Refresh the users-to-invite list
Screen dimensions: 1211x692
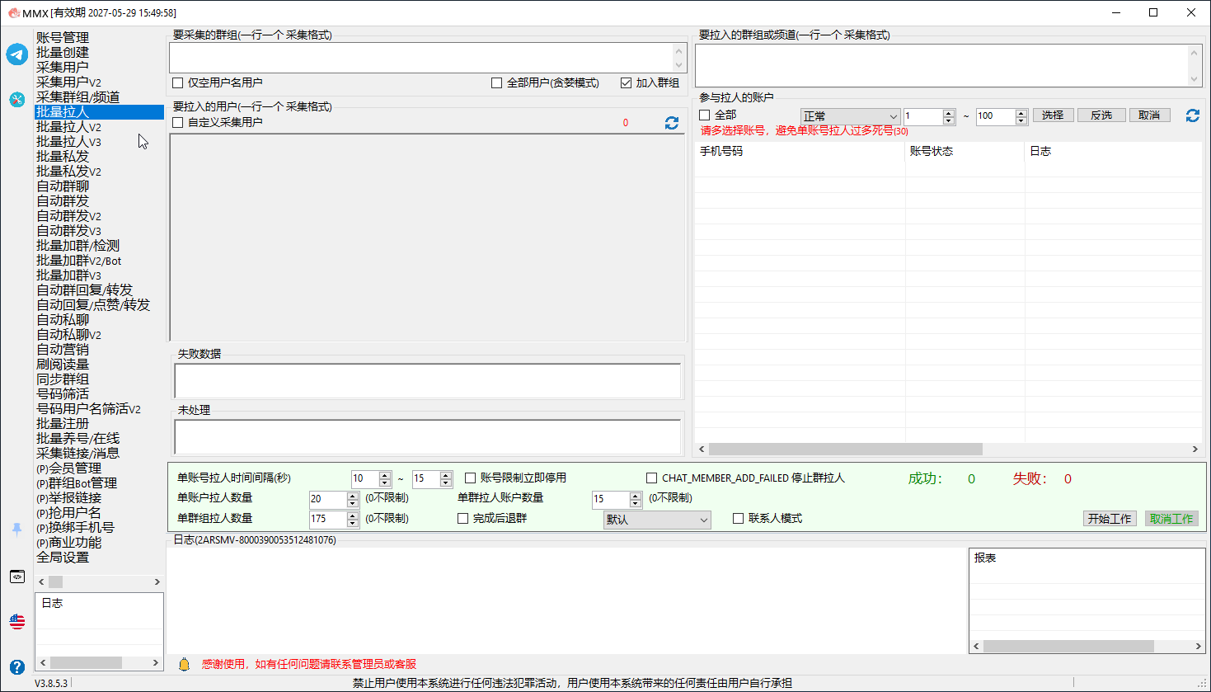(672, 123)
